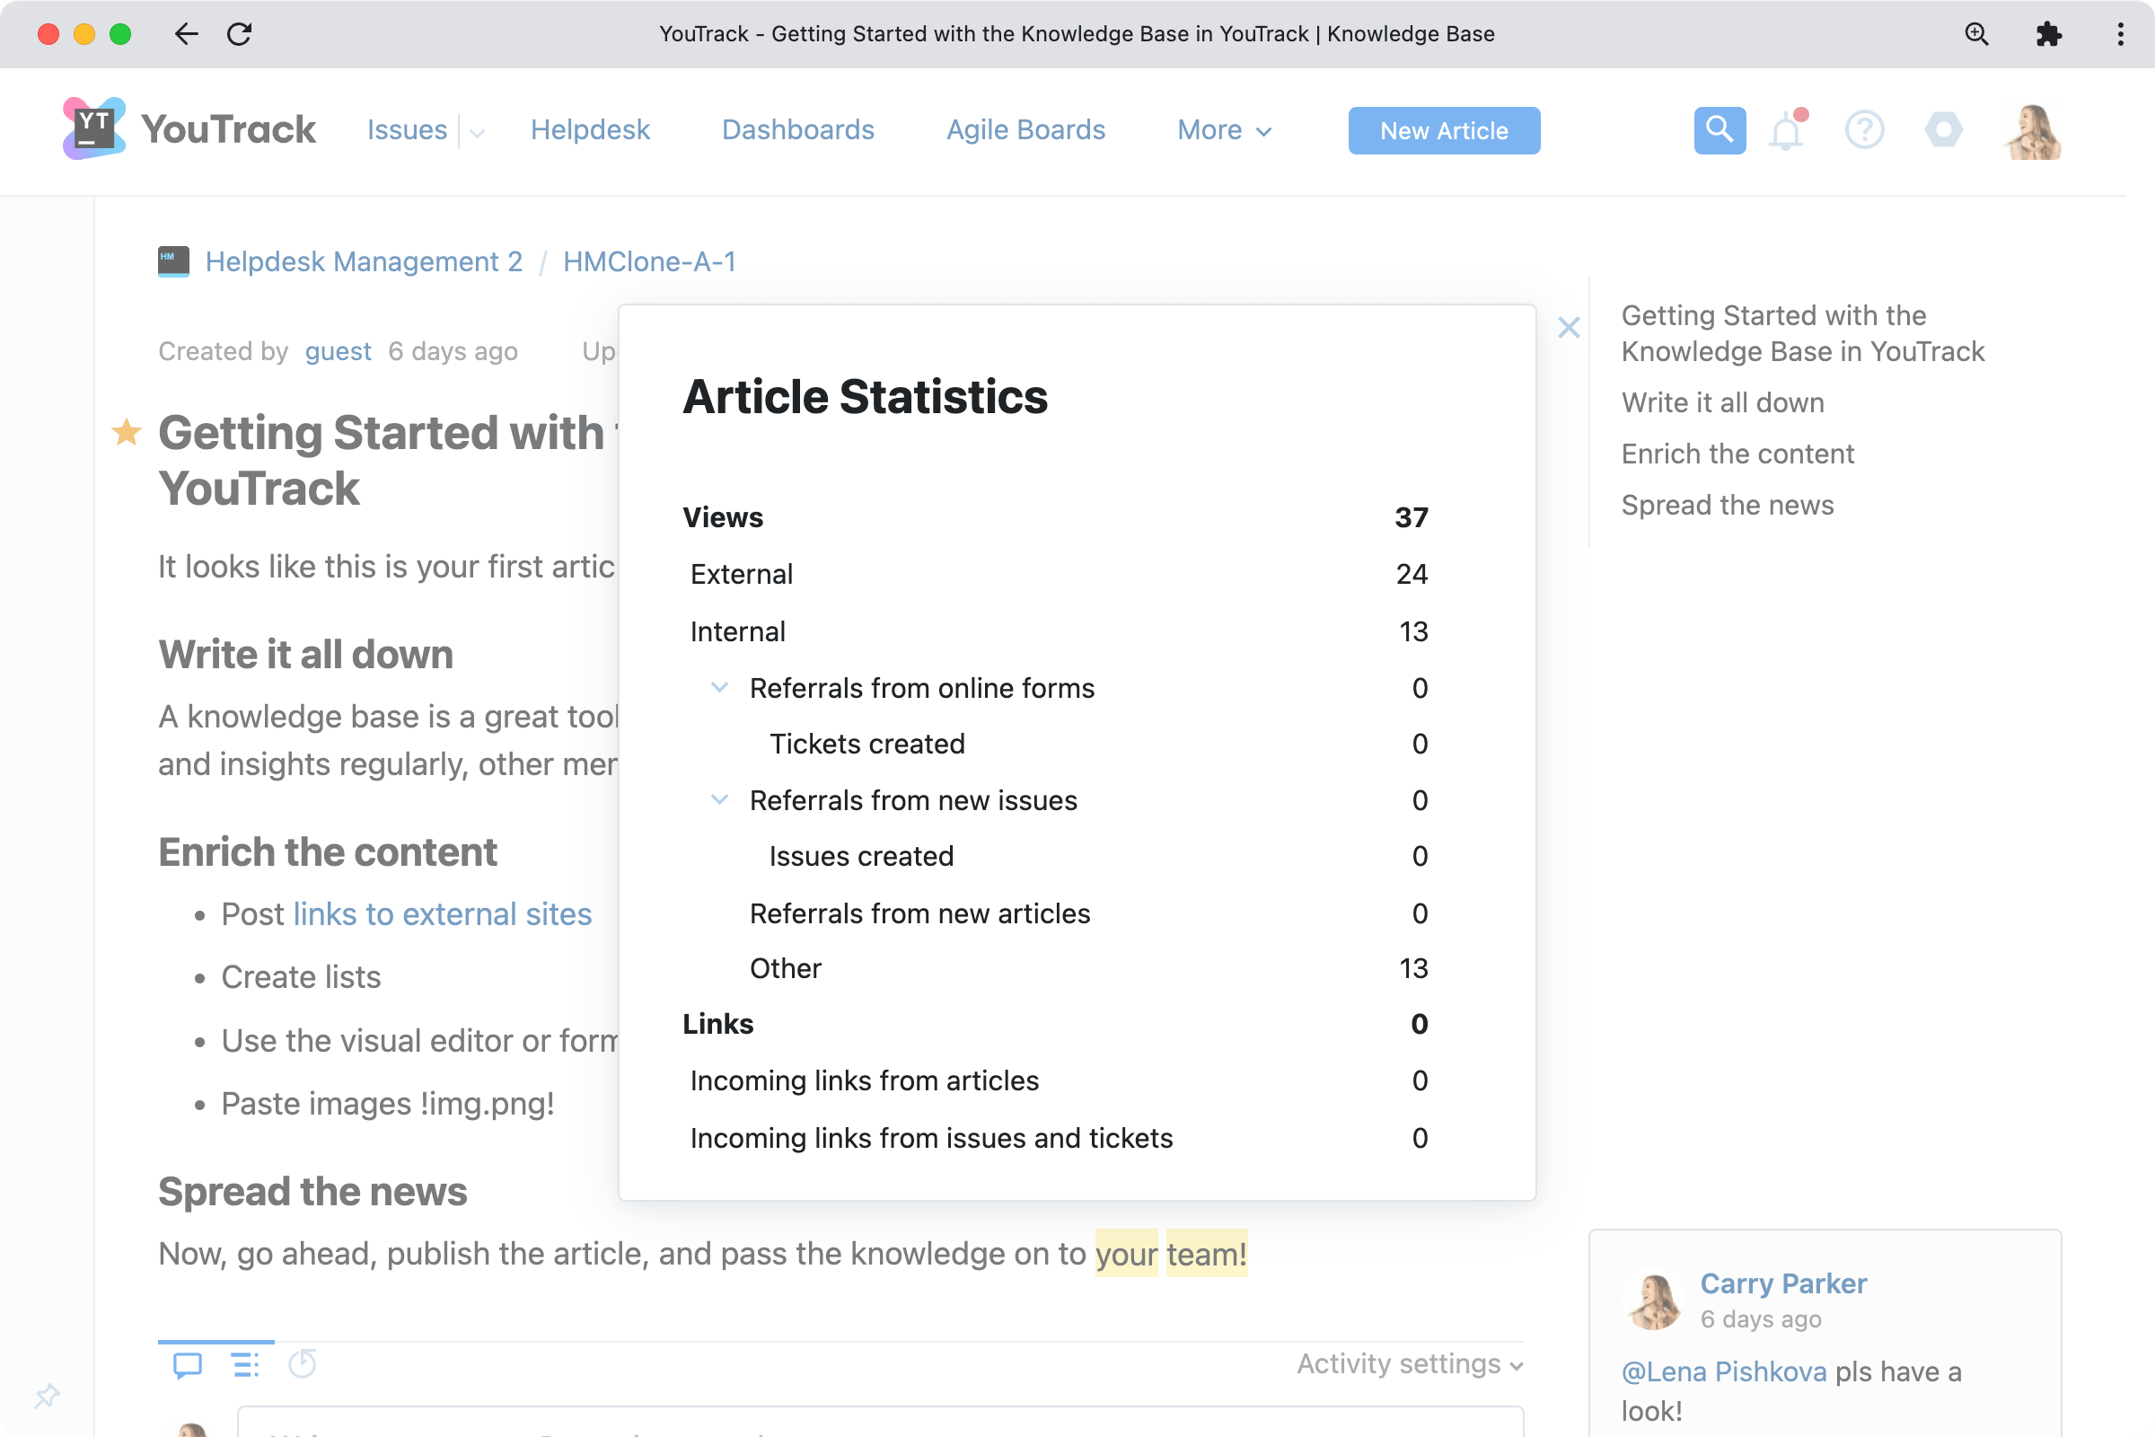The image size is (2155, 1437).
Task: Switch to Agile Boards
Action: tap(1025, 130)
